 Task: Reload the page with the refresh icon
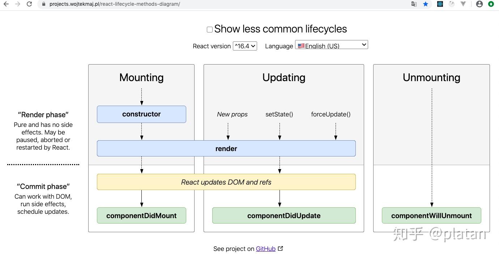(x=30, y=4)
